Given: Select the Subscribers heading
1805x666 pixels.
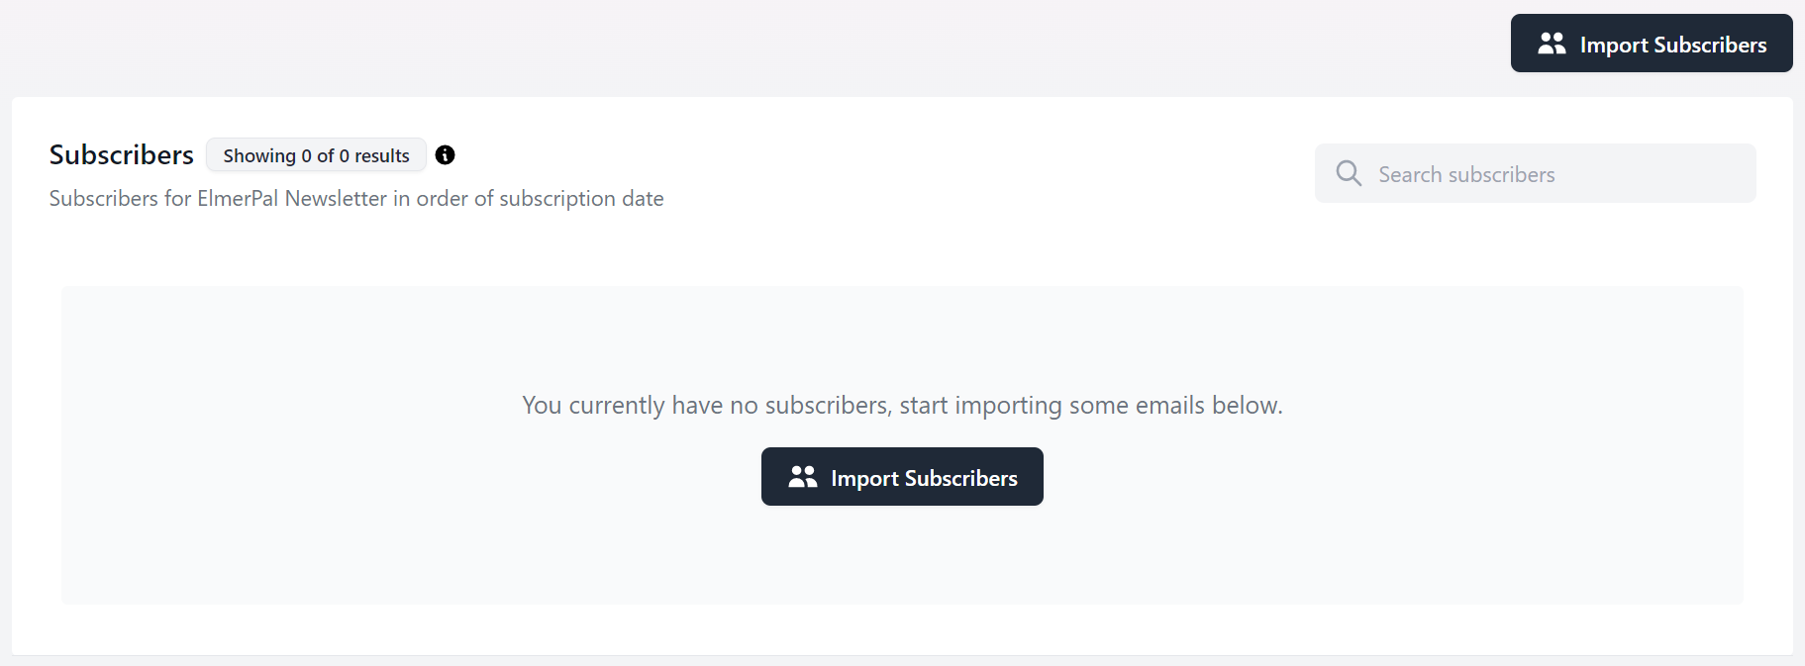Looking at the screenshot, I should [122, 155].
